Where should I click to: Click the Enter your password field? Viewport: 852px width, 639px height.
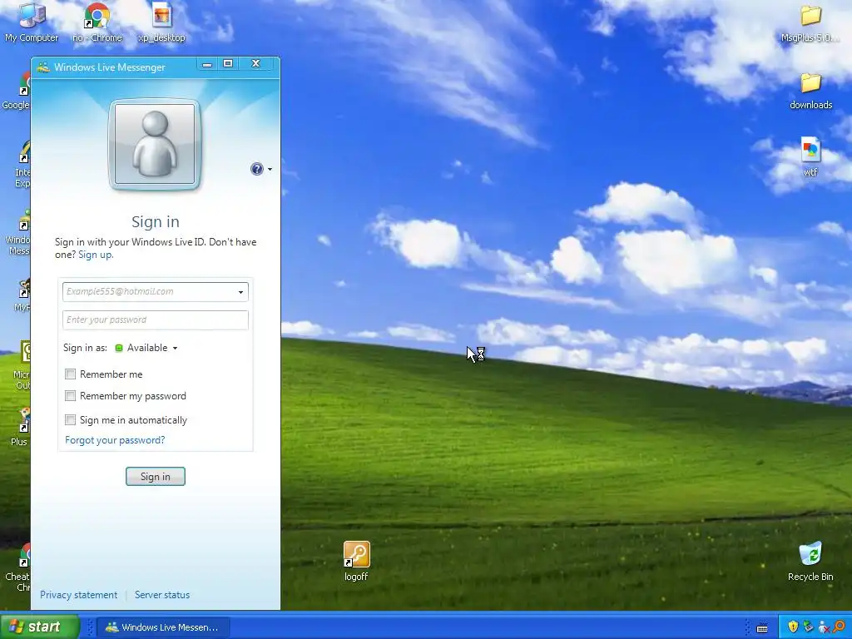(x=156, y=320)
